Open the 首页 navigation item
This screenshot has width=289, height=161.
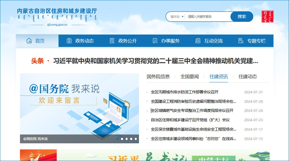pyautogui.click(x=37, y=41)
